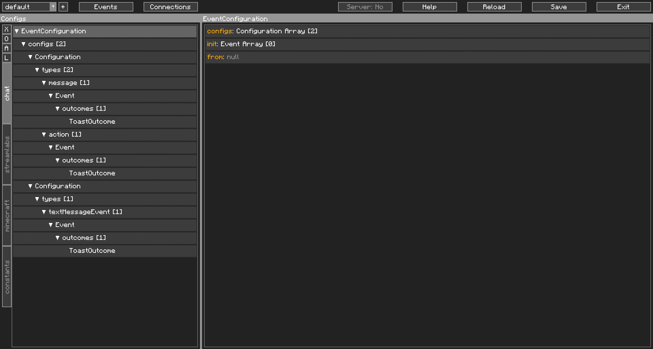Screen dimensions: 653x349
Task: Collapse outcomes [1] under action Event
Action: coord(57,160)
